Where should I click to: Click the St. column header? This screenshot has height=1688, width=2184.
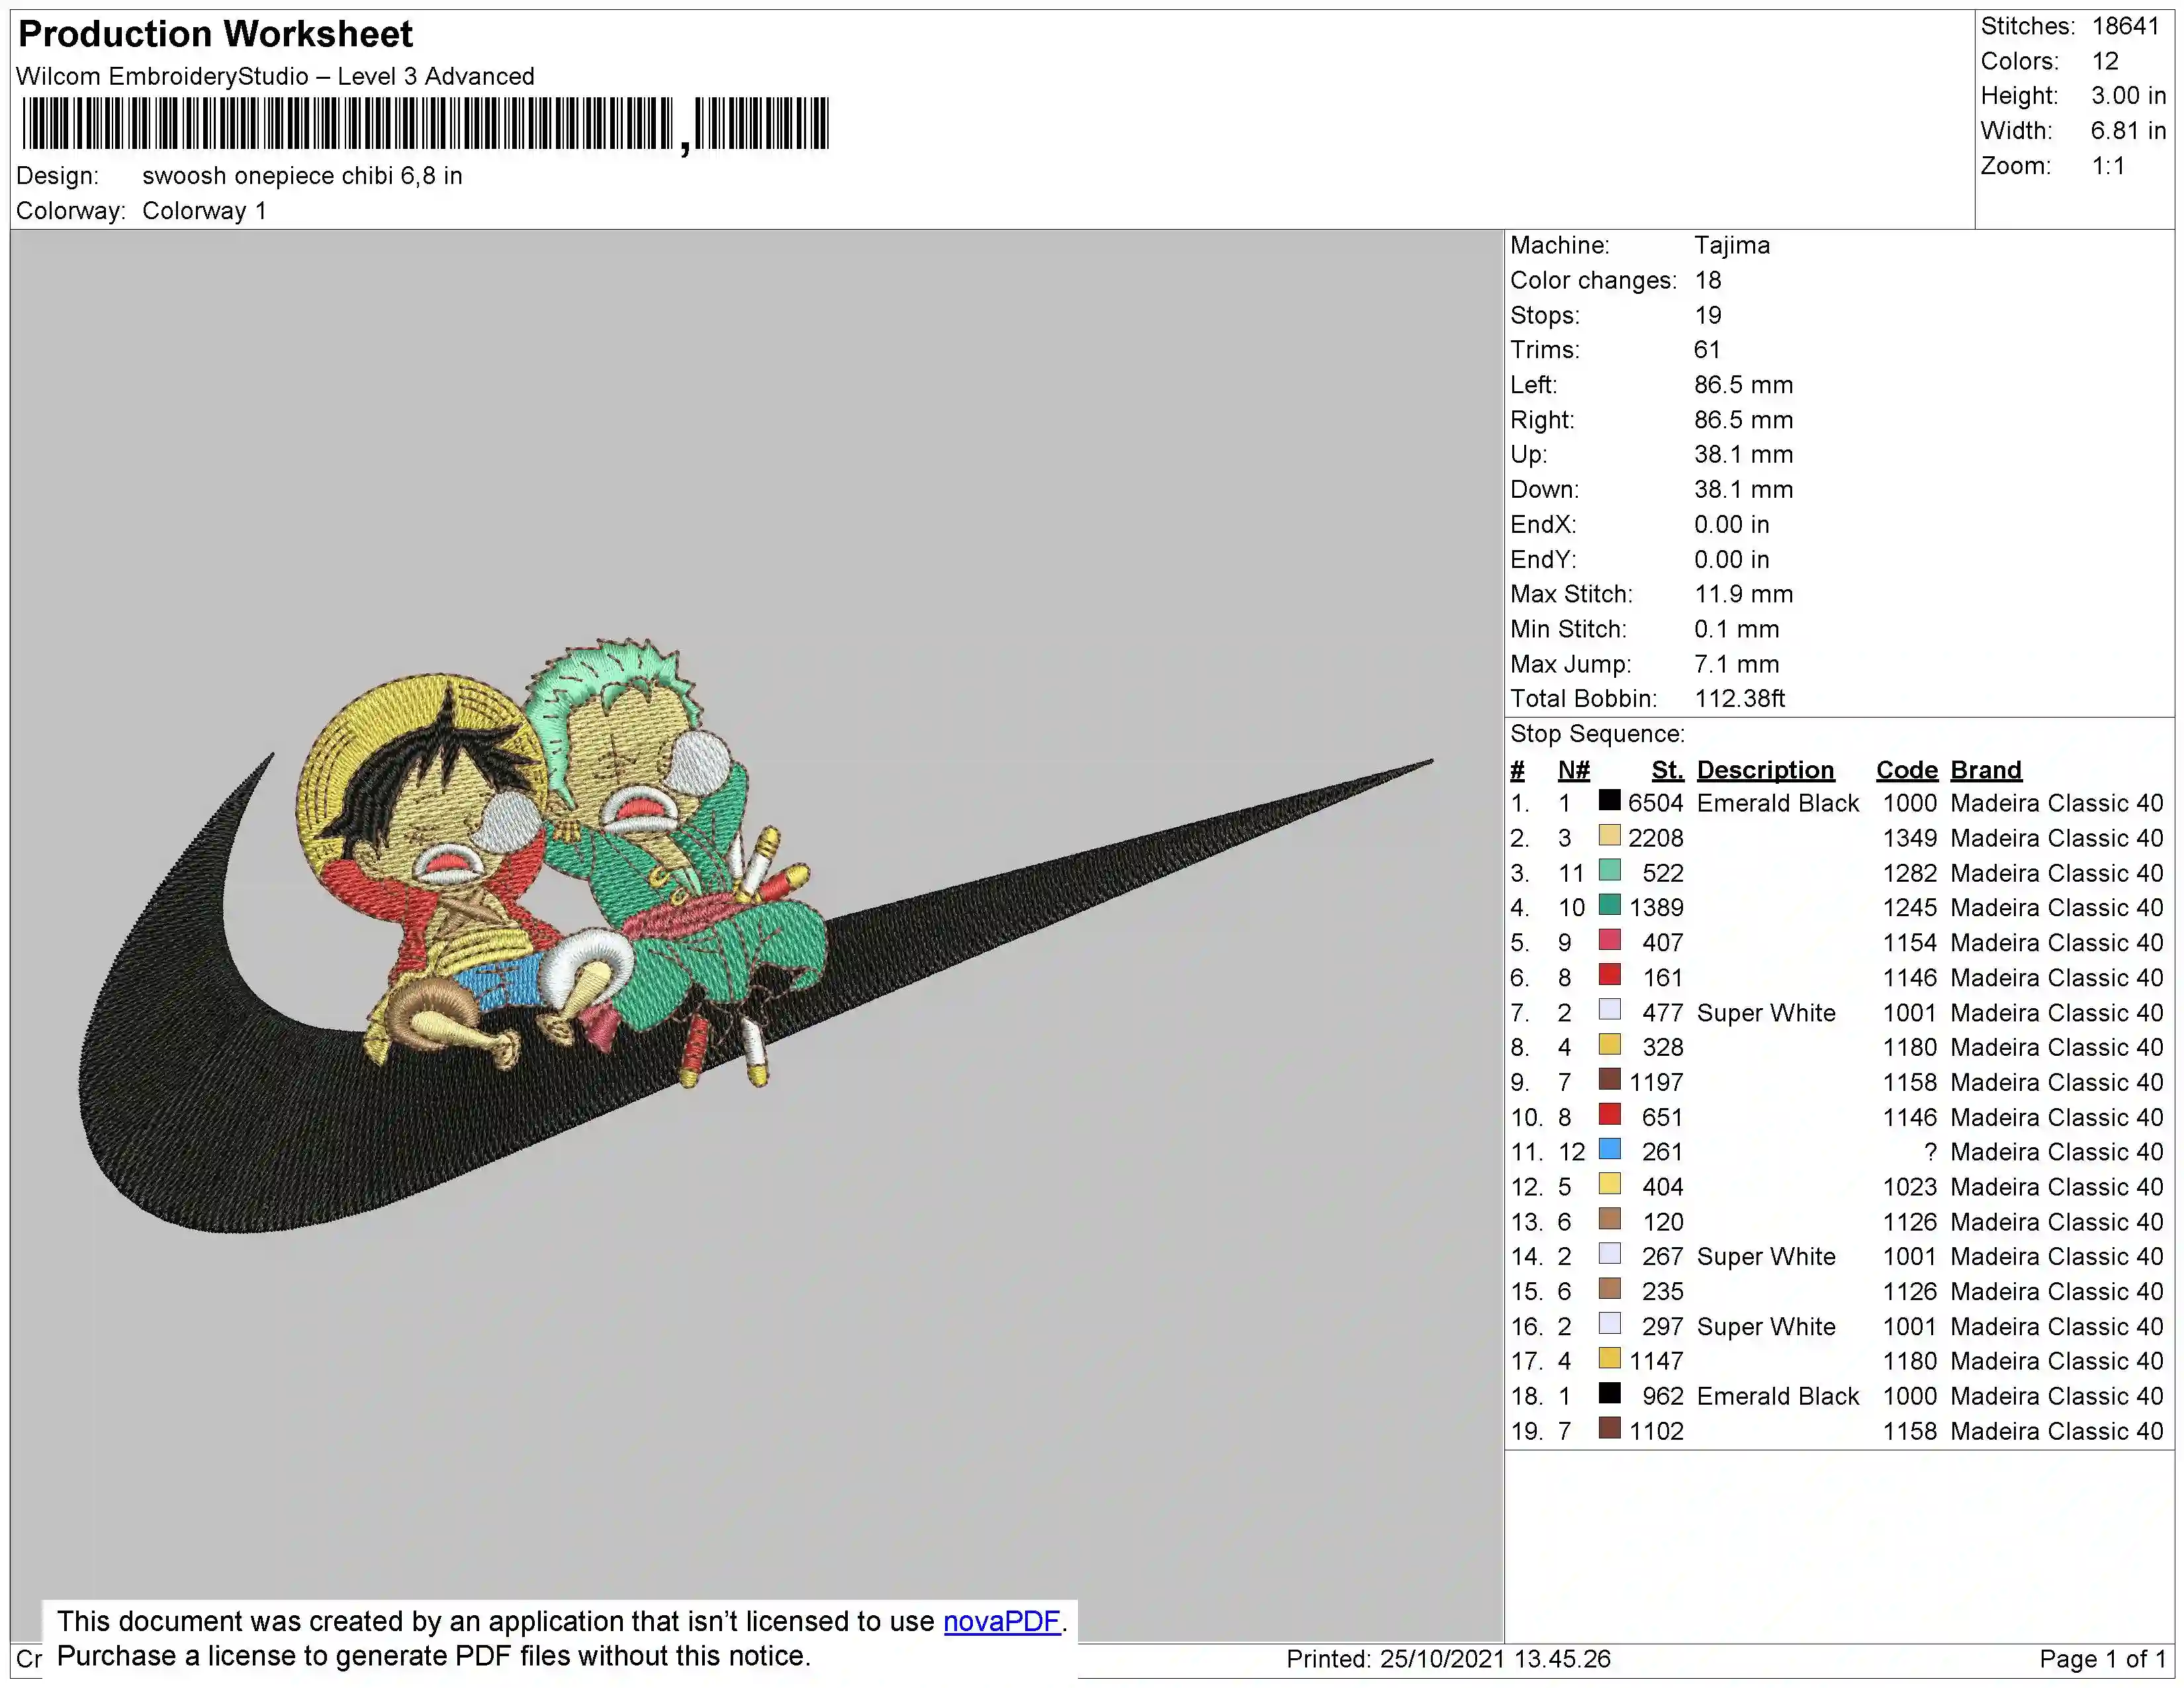[1667, 770]
